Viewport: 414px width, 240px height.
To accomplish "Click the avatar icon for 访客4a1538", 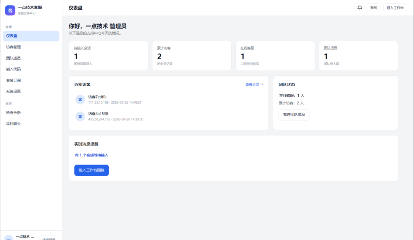I will [80, 117].
